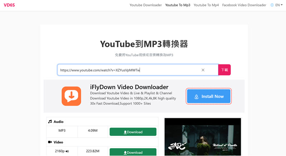Viewport: 286px width, 156px height.
Task: Open Youtube To Mp4 page
Action: 206,5
